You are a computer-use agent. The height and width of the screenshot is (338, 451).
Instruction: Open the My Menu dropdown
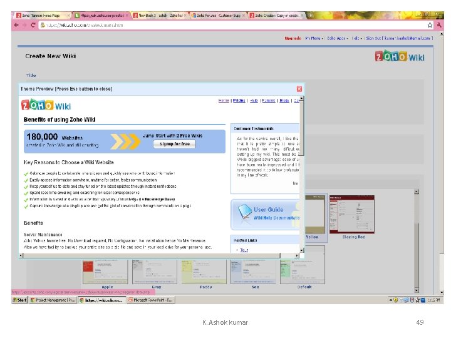314,38
